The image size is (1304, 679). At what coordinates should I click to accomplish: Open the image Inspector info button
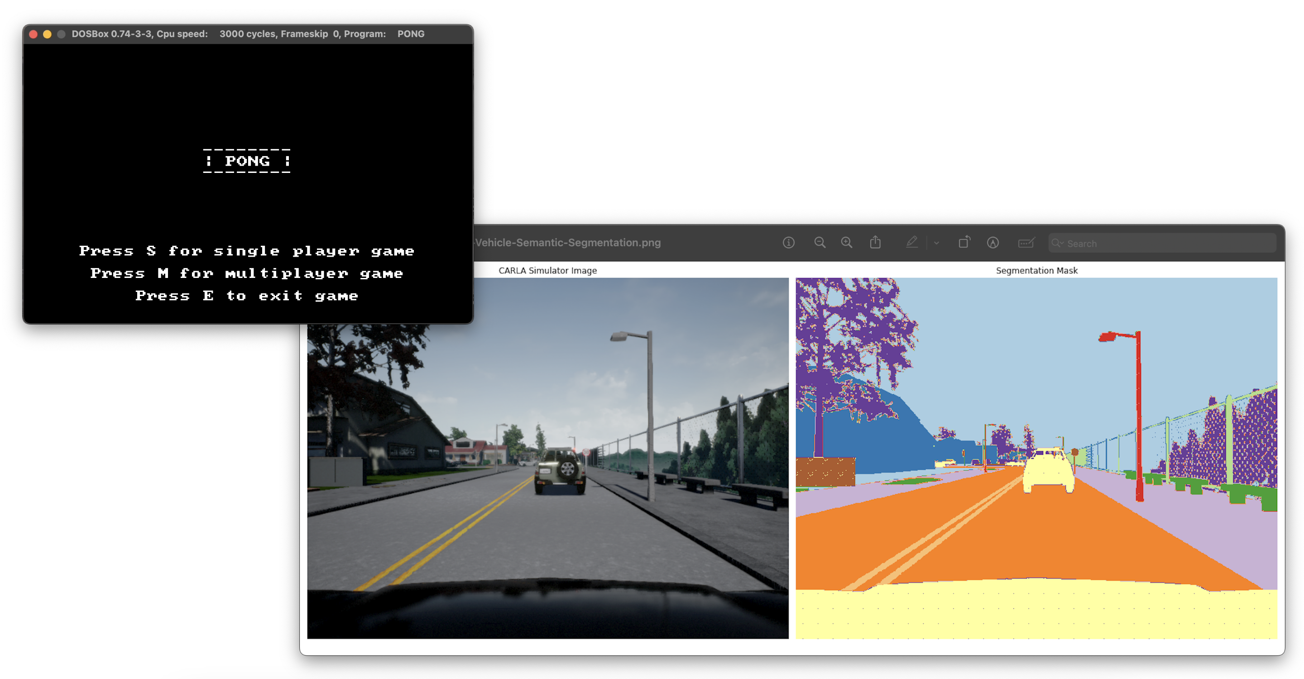(x=788, y=243)
